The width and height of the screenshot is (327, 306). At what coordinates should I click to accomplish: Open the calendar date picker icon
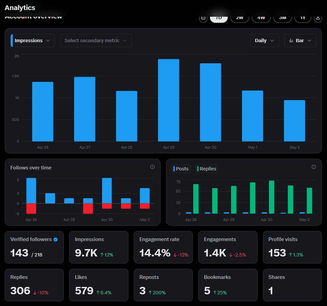(x=203, y=19)
